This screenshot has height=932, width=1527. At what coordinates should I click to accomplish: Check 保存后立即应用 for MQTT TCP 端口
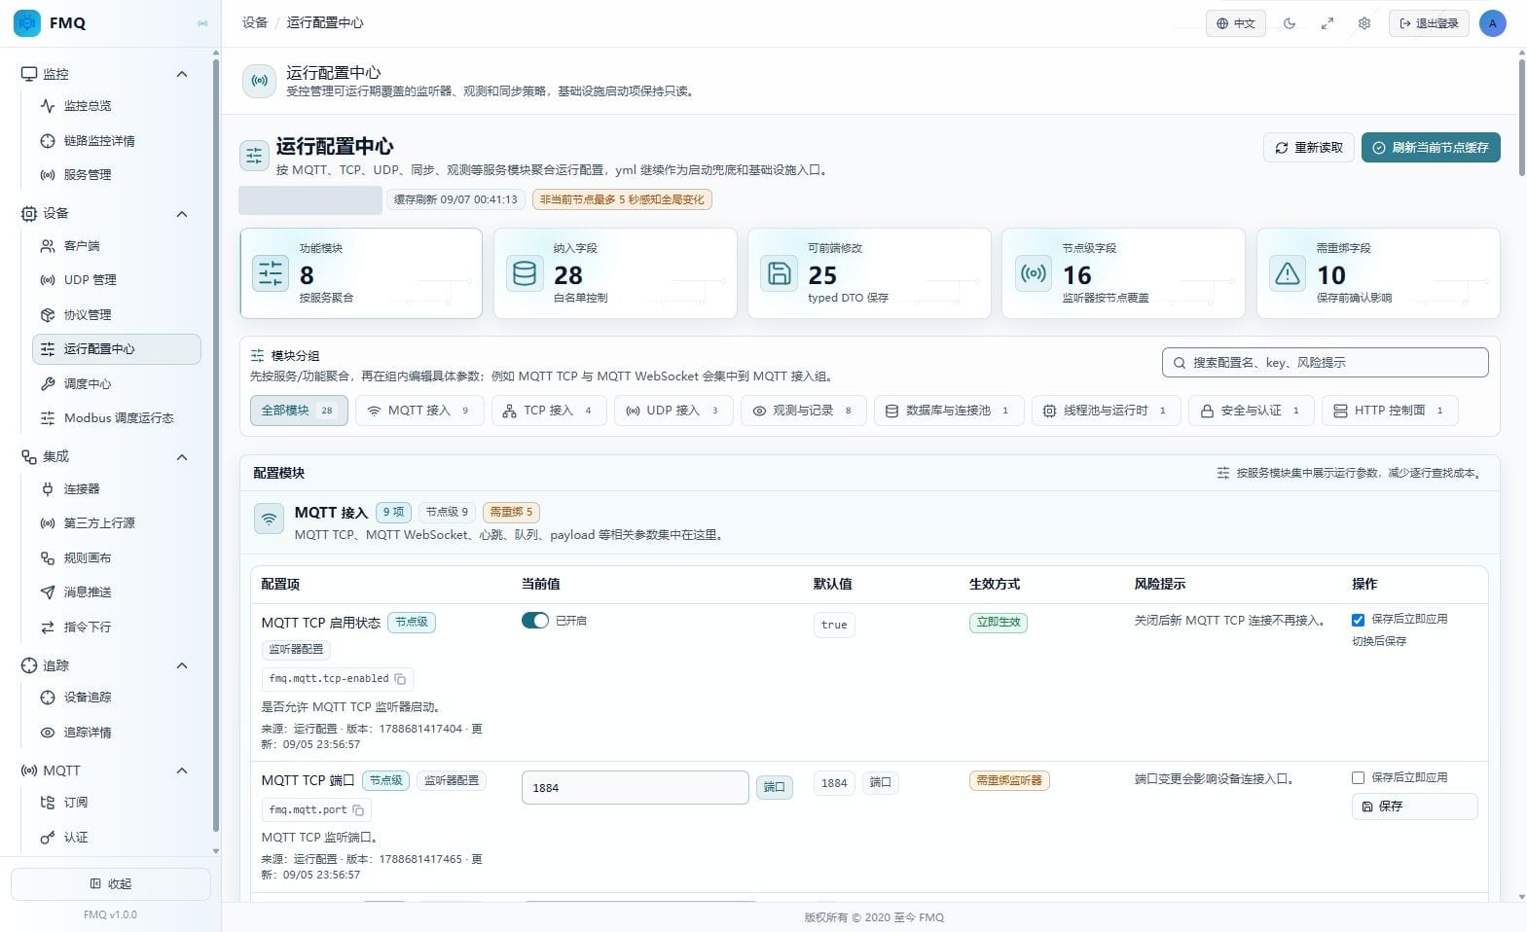click(x=1358, y=778)
